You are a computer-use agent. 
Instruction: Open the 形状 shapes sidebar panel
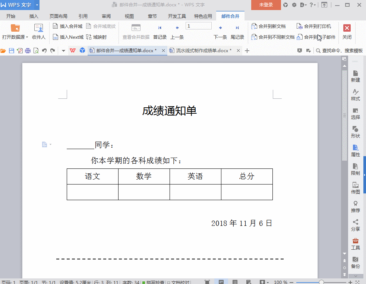pos(356,132)
